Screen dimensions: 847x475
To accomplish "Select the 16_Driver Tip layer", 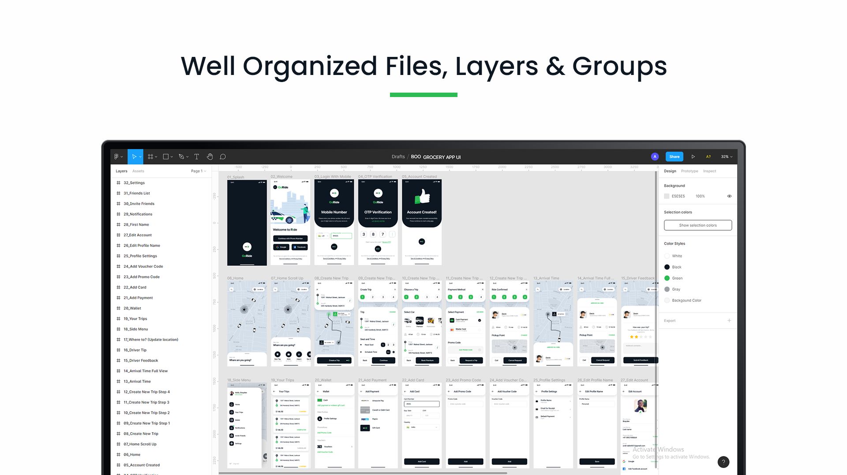I will 135,350.
